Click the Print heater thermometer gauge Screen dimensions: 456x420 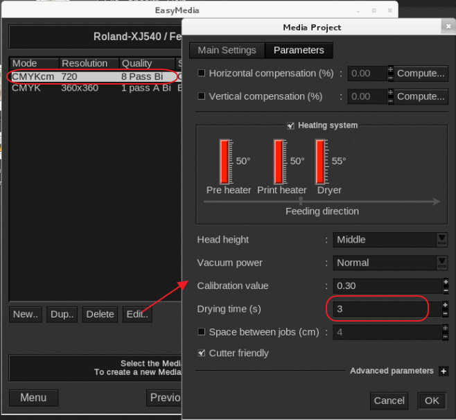coord(279,161)
